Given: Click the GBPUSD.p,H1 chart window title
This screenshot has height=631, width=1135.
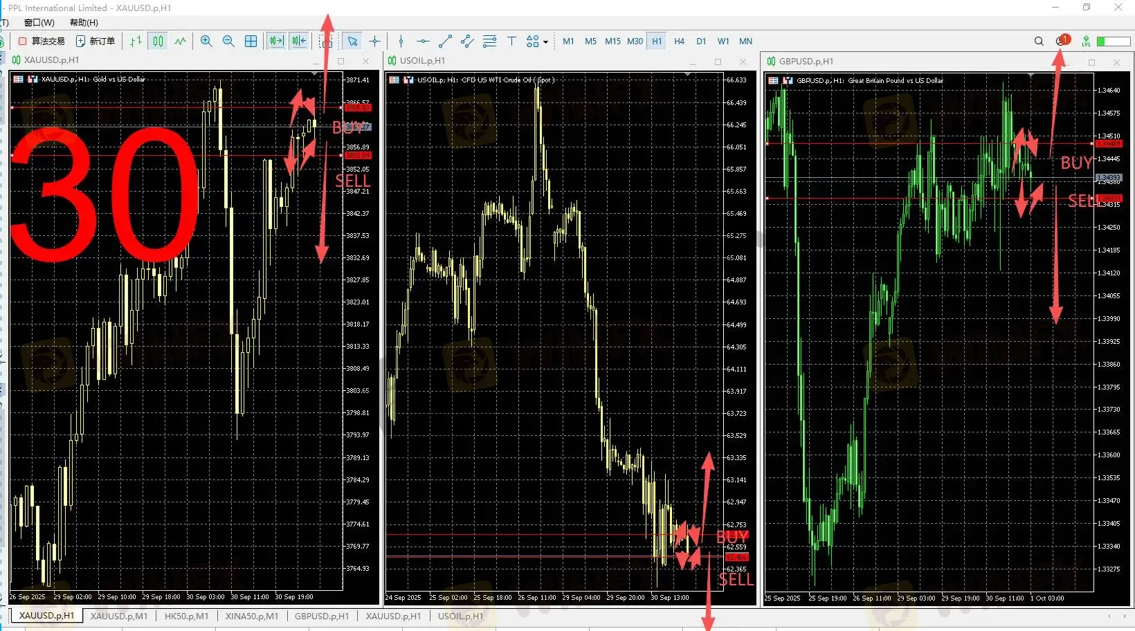Looking at the screenshot, I should click(x=806, y=62).
